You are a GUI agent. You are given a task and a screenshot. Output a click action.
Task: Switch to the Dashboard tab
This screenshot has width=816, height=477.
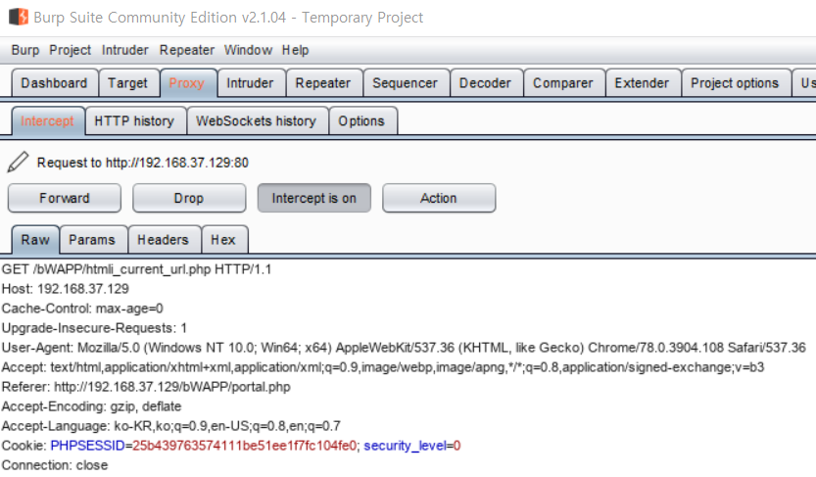click(x=54, y=83)
